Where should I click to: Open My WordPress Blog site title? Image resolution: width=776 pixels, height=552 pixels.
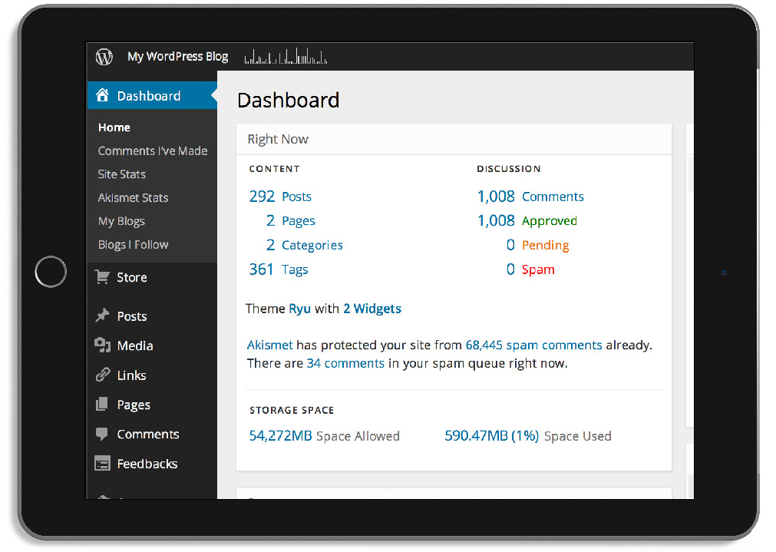pos(177,57)
